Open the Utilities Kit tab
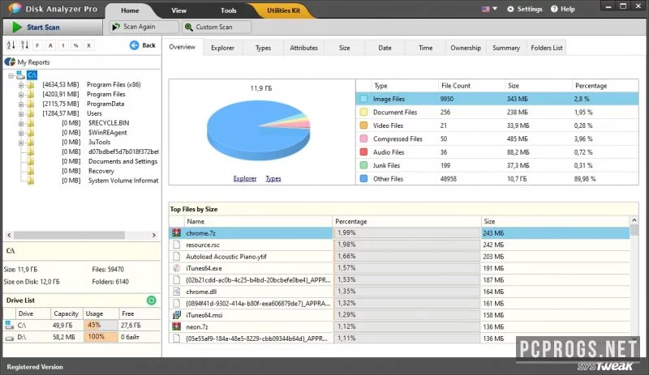The width and height of the screenshot is (649, 375). pyautogui.click(x=283, y=11)
